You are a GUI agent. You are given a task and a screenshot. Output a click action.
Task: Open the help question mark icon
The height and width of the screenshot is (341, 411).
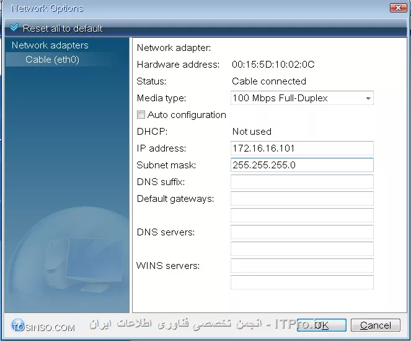point(18,325)
